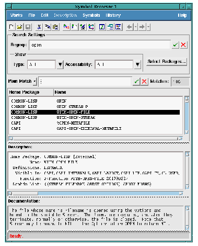Click the Paste clipboard toolbar icon
198x246 pixels.
tap(55, 27)
